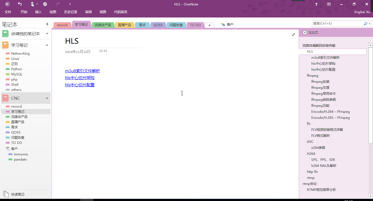Screen dimensions: 373x201
Task: Open the 插入 ribbon tab
Action: coord(39,12)
